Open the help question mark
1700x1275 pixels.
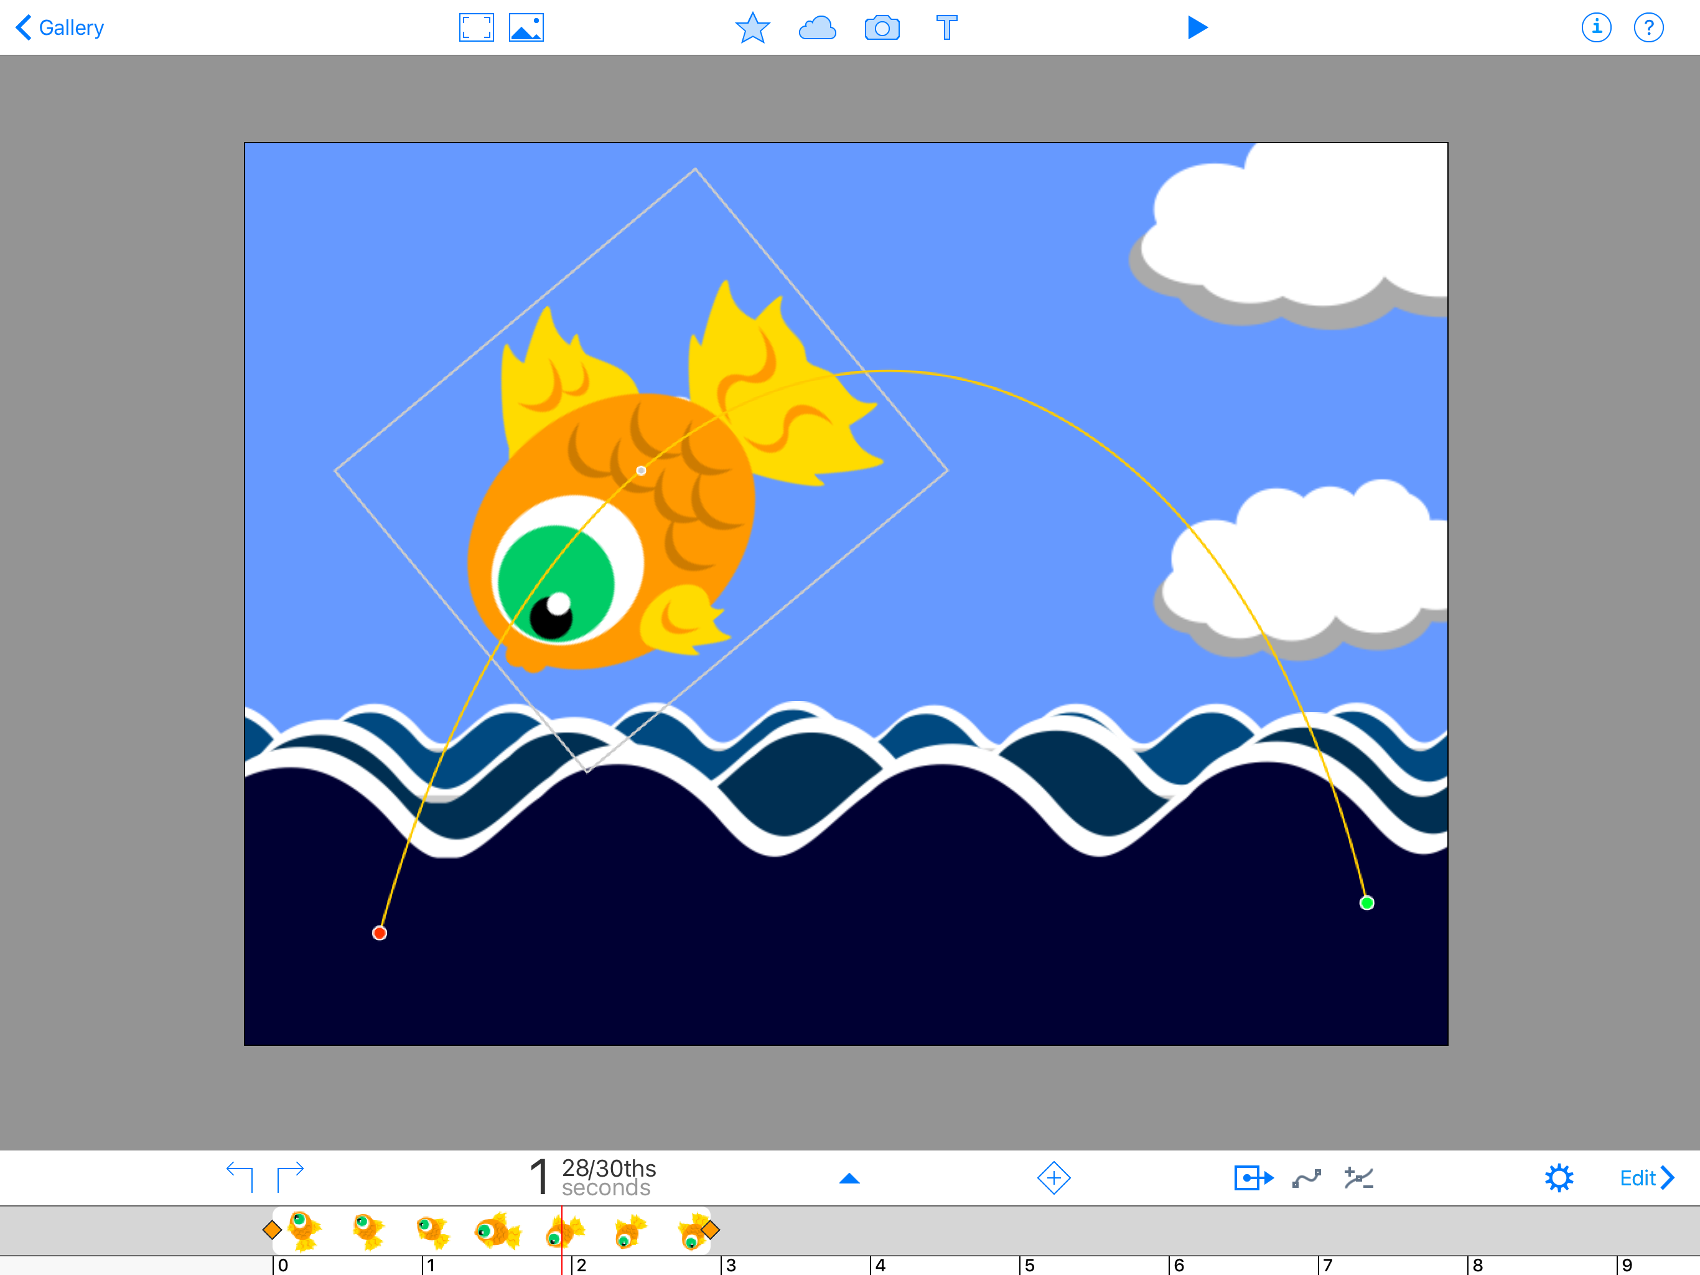(1648, 27)
